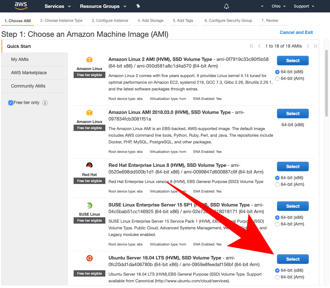The image size is (330, 288).
Task: Switch to 2. Choose Instance Type tab
Action: pyautogui.click(x=61, y=21)
